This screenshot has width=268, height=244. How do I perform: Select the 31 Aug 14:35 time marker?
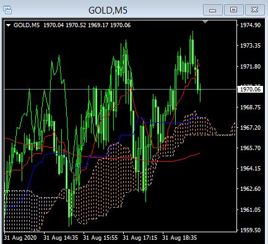(x=61, y=238)
